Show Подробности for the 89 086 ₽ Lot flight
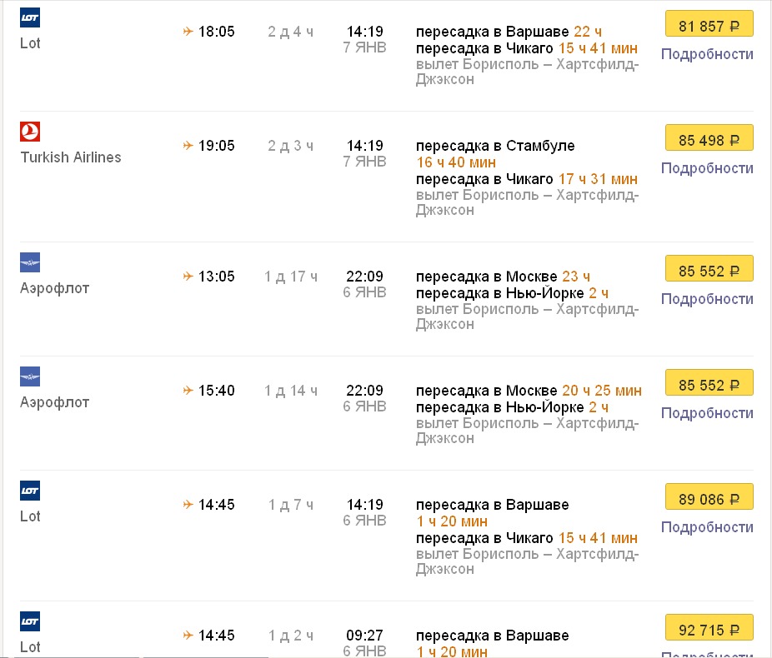The image size is (772, 658). point(707,527)
